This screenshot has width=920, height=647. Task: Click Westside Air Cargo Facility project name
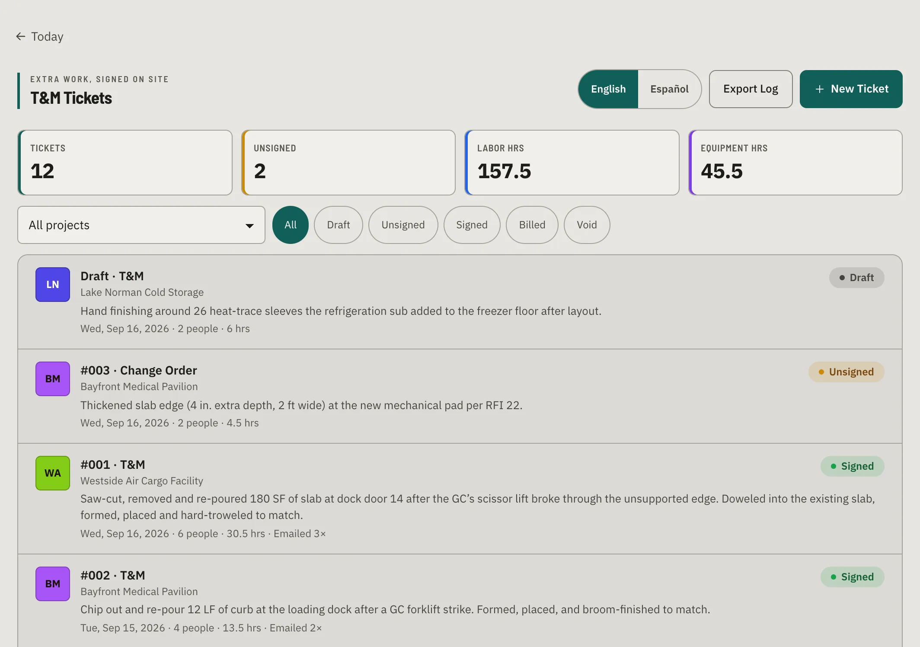click(142, 481)
